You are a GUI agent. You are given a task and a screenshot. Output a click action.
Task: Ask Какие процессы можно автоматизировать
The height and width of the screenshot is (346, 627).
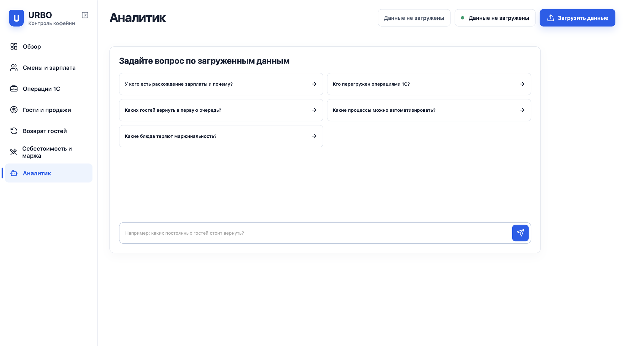click(429, 110)
